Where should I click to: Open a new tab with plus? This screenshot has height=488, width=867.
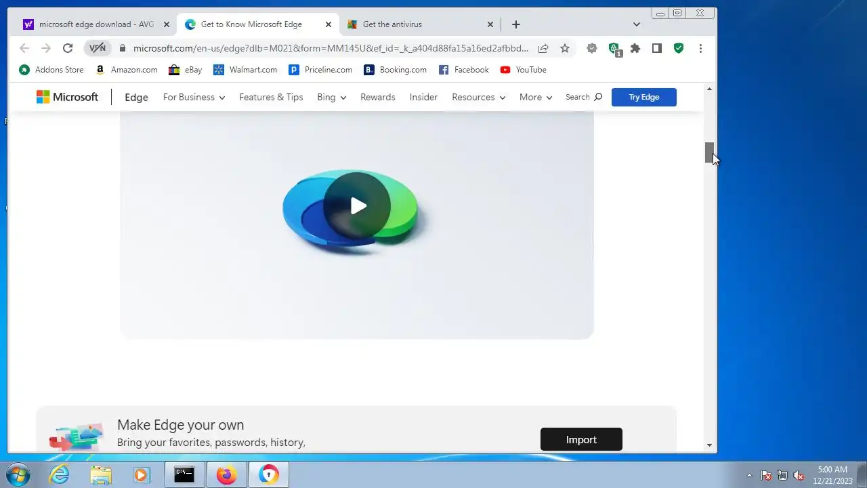516,24
